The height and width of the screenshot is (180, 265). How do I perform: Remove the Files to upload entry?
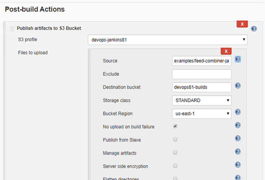tap(226, 51)
